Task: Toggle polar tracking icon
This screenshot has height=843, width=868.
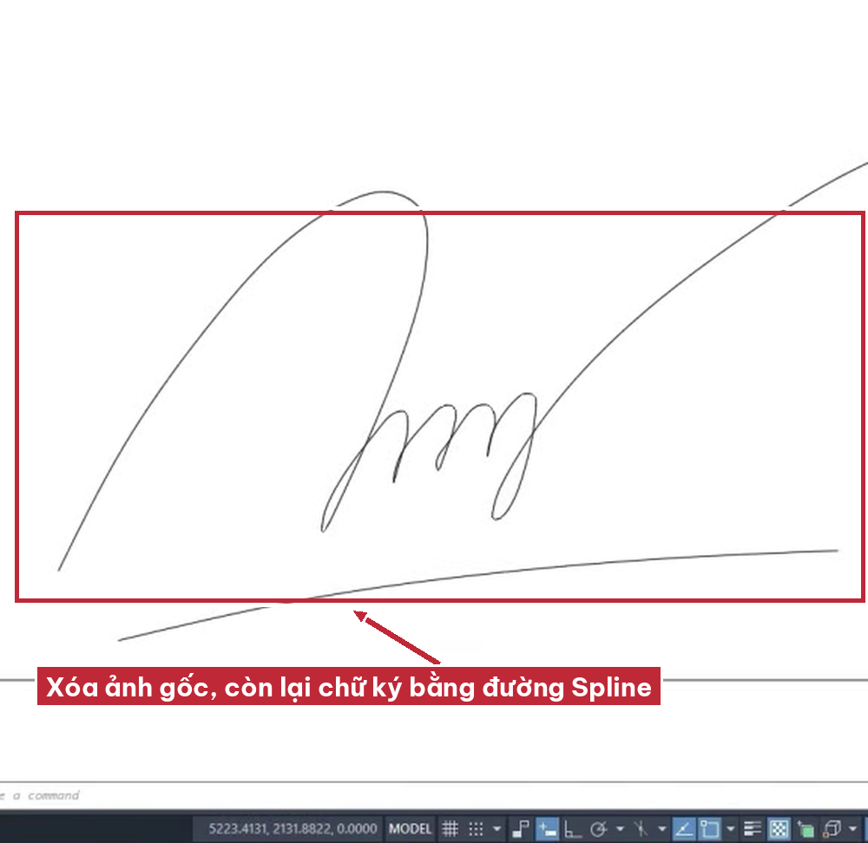Action: tap(598, 828)
